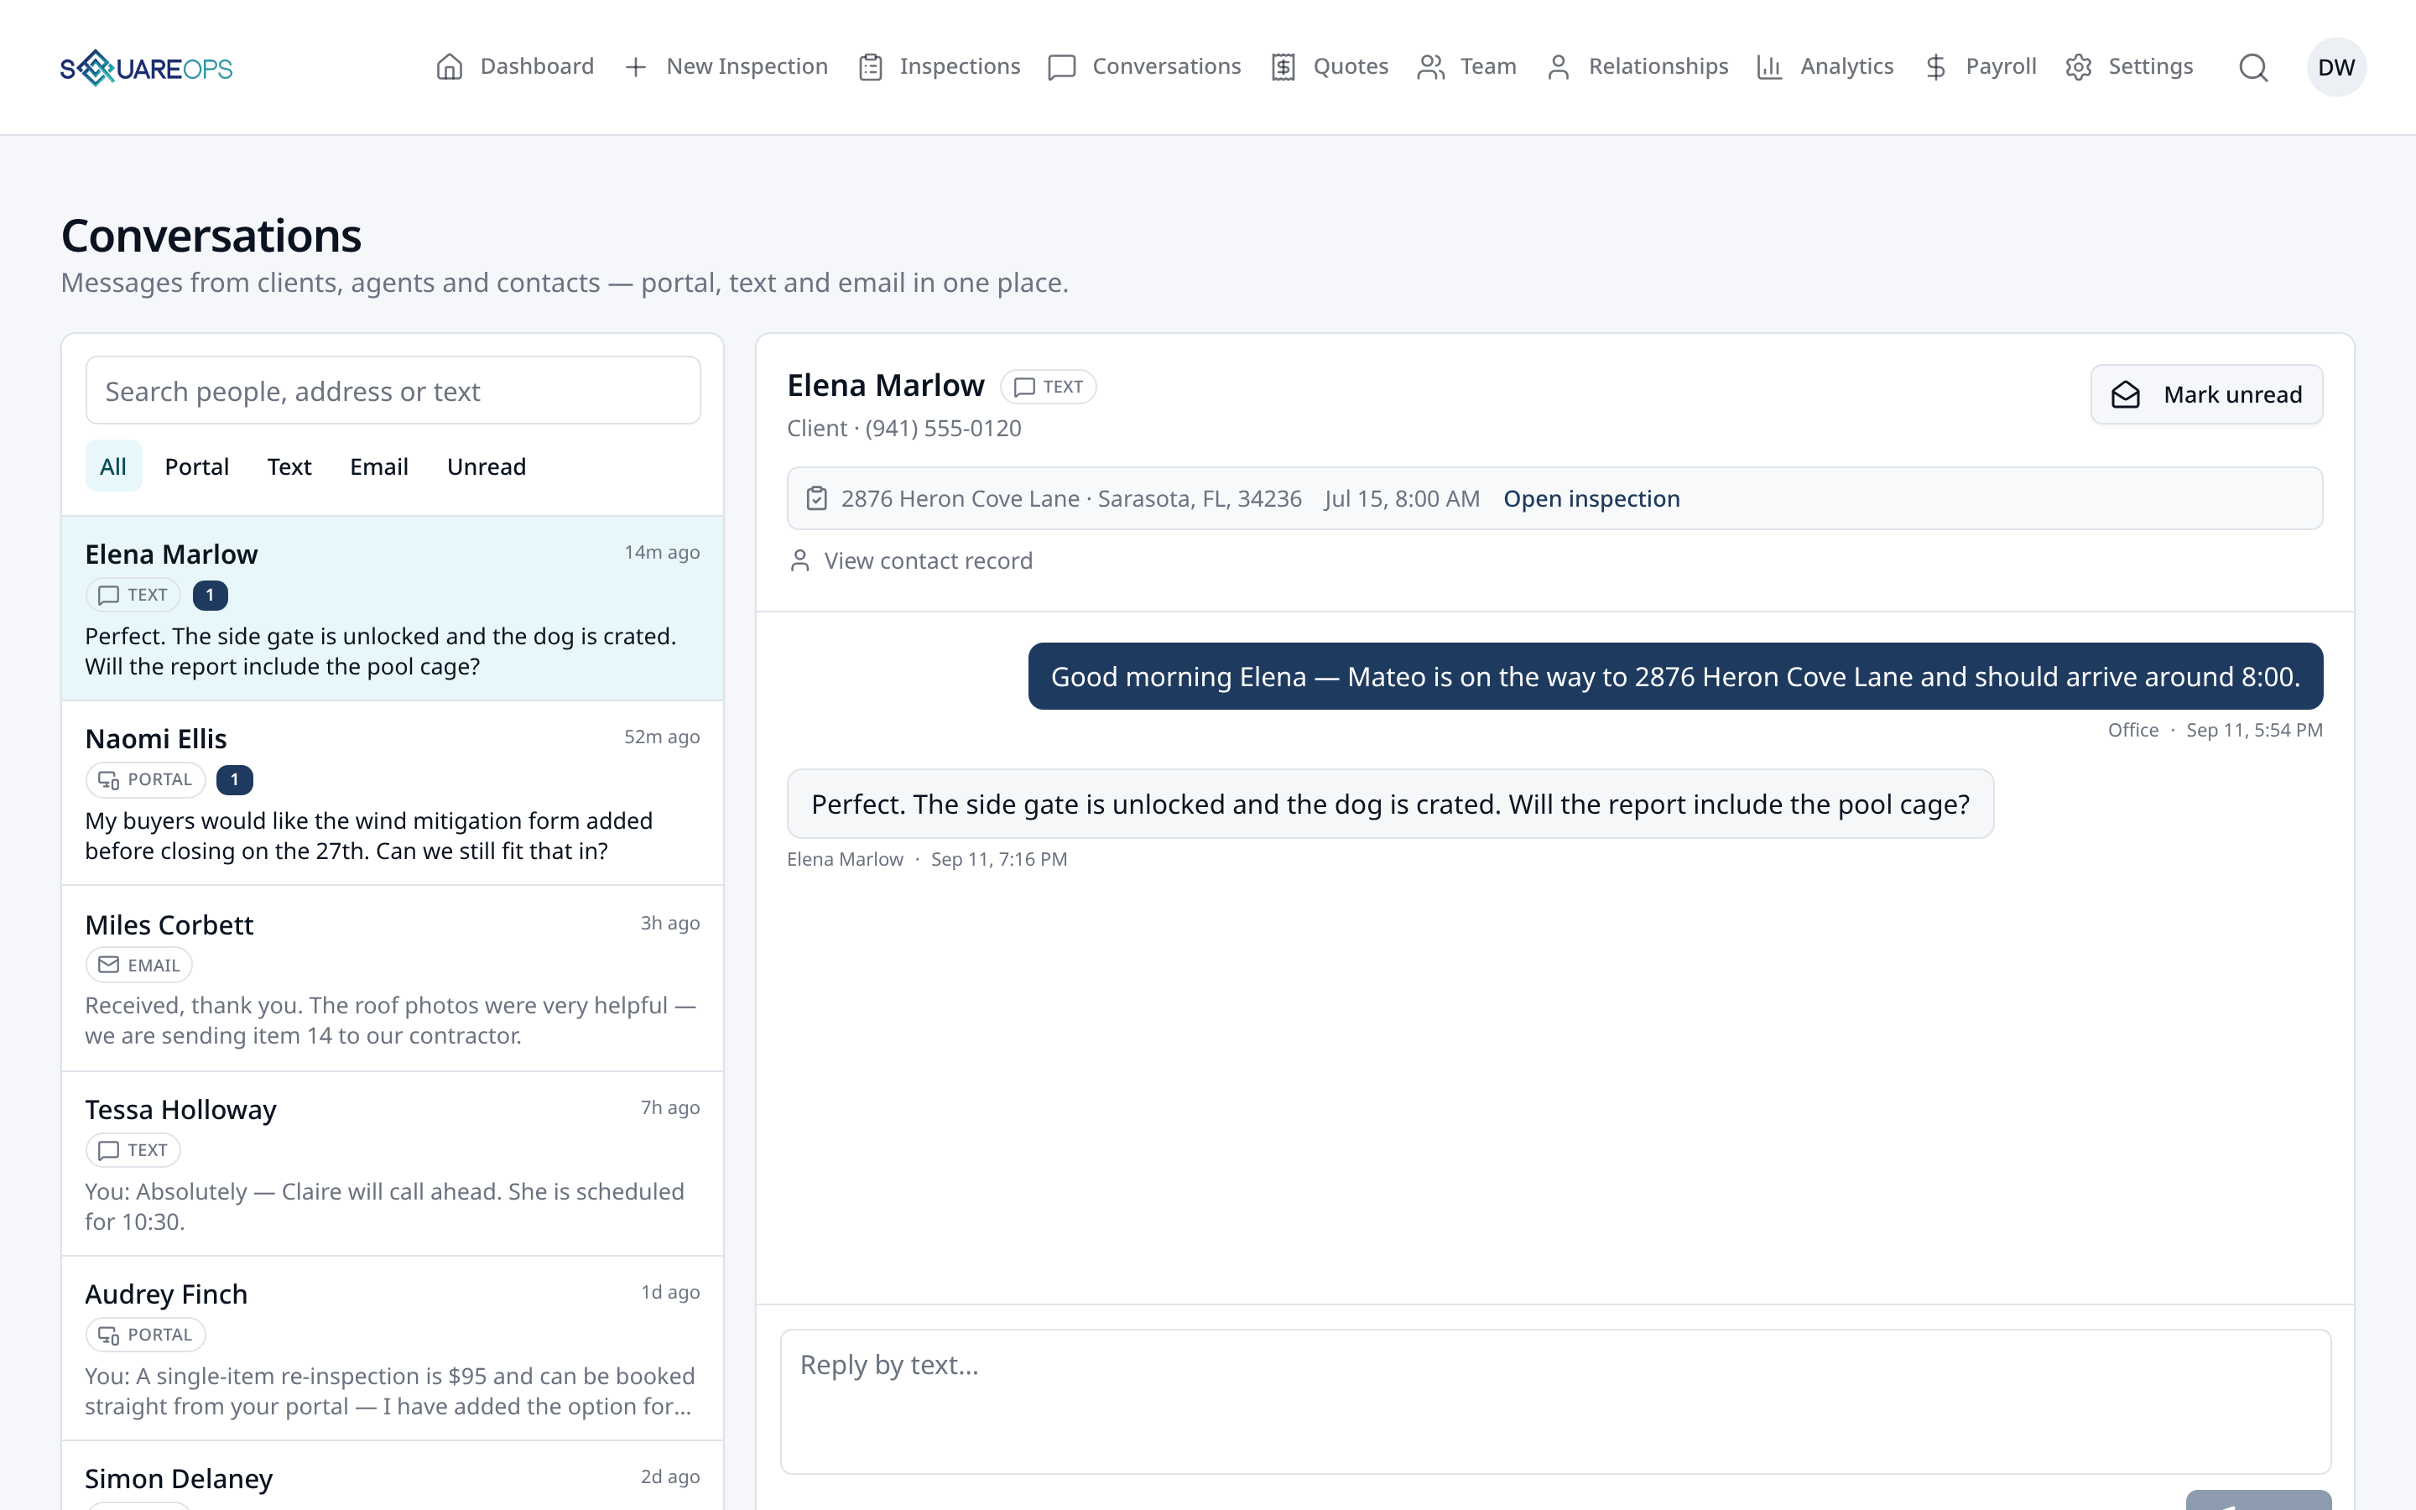
Task: Click the '14m ago' timestamp
Action: [662, 552]
